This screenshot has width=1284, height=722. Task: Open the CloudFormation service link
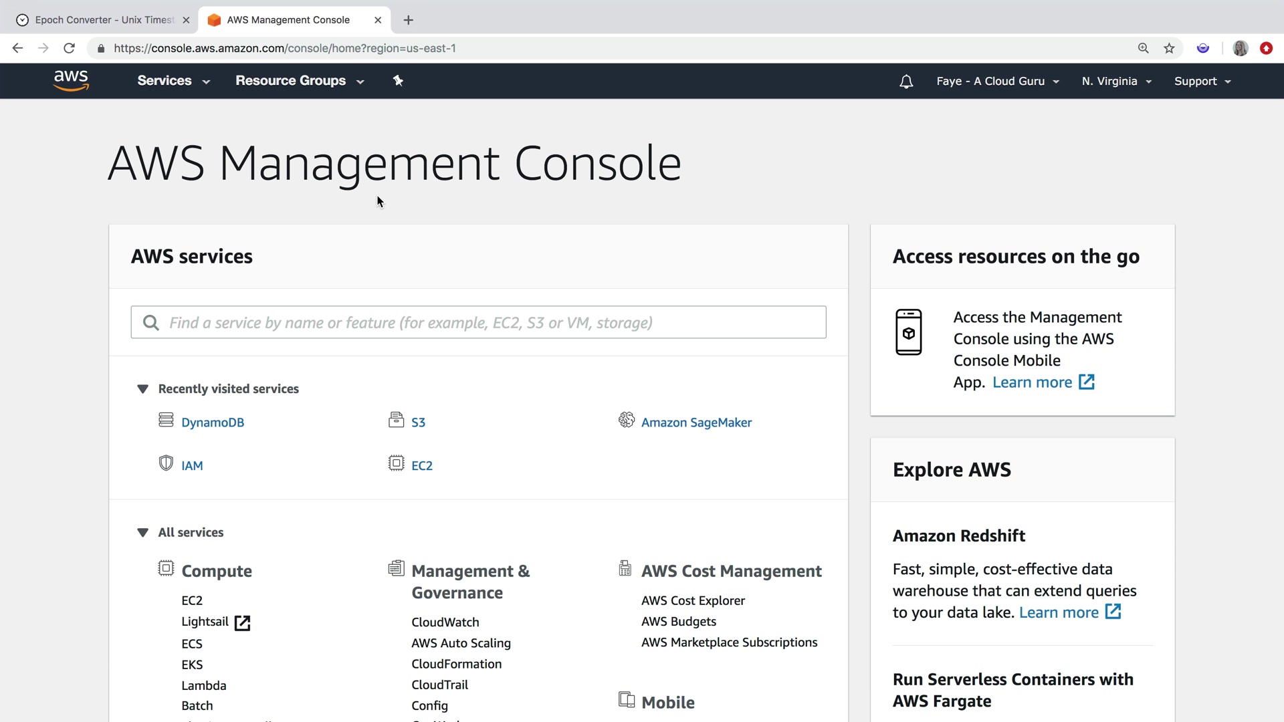(x=456, y=664)
